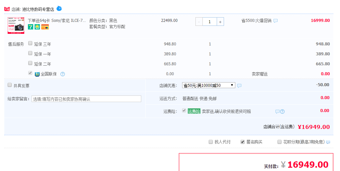
Task: Open the store link 迪比特数码专营店
Action: pyautogui.click(x=38, y=9)
